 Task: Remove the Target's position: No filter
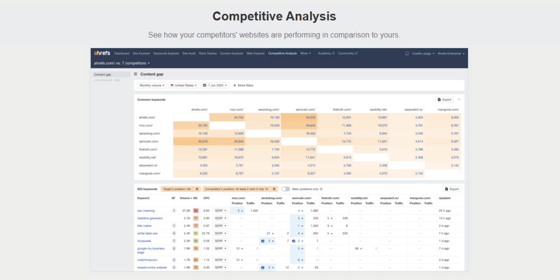tap(197, 189)
